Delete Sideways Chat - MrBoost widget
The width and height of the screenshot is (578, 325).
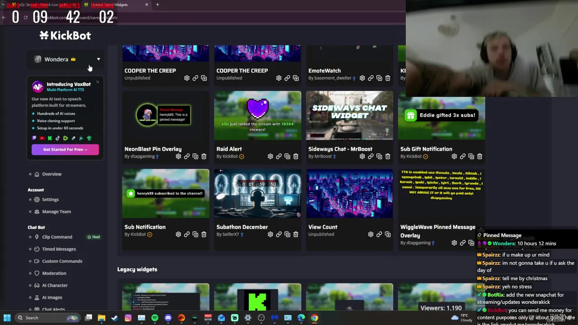[x=387, y=156]
